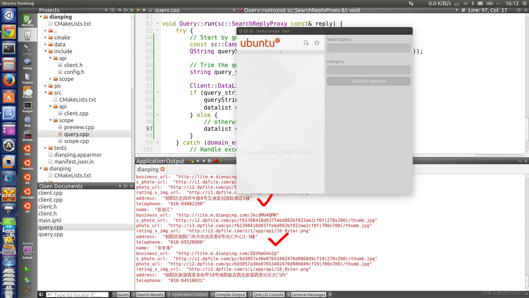Clear the Application Output pane
The width and height of the screenshot is (529, 298).
[191, 161]
